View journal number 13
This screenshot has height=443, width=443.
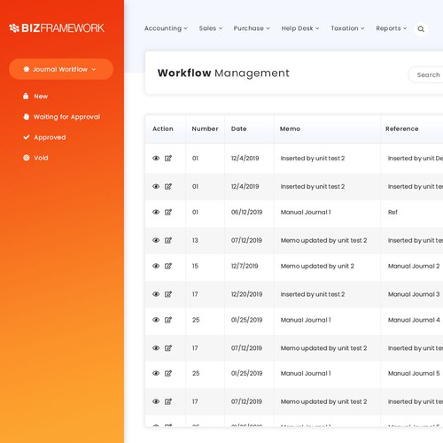tap(156, 240)
